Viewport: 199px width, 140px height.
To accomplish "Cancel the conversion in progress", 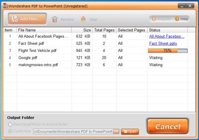I will coord(167,126).
